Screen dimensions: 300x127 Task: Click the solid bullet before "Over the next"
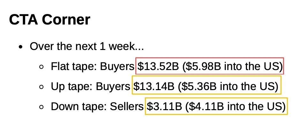21,47
